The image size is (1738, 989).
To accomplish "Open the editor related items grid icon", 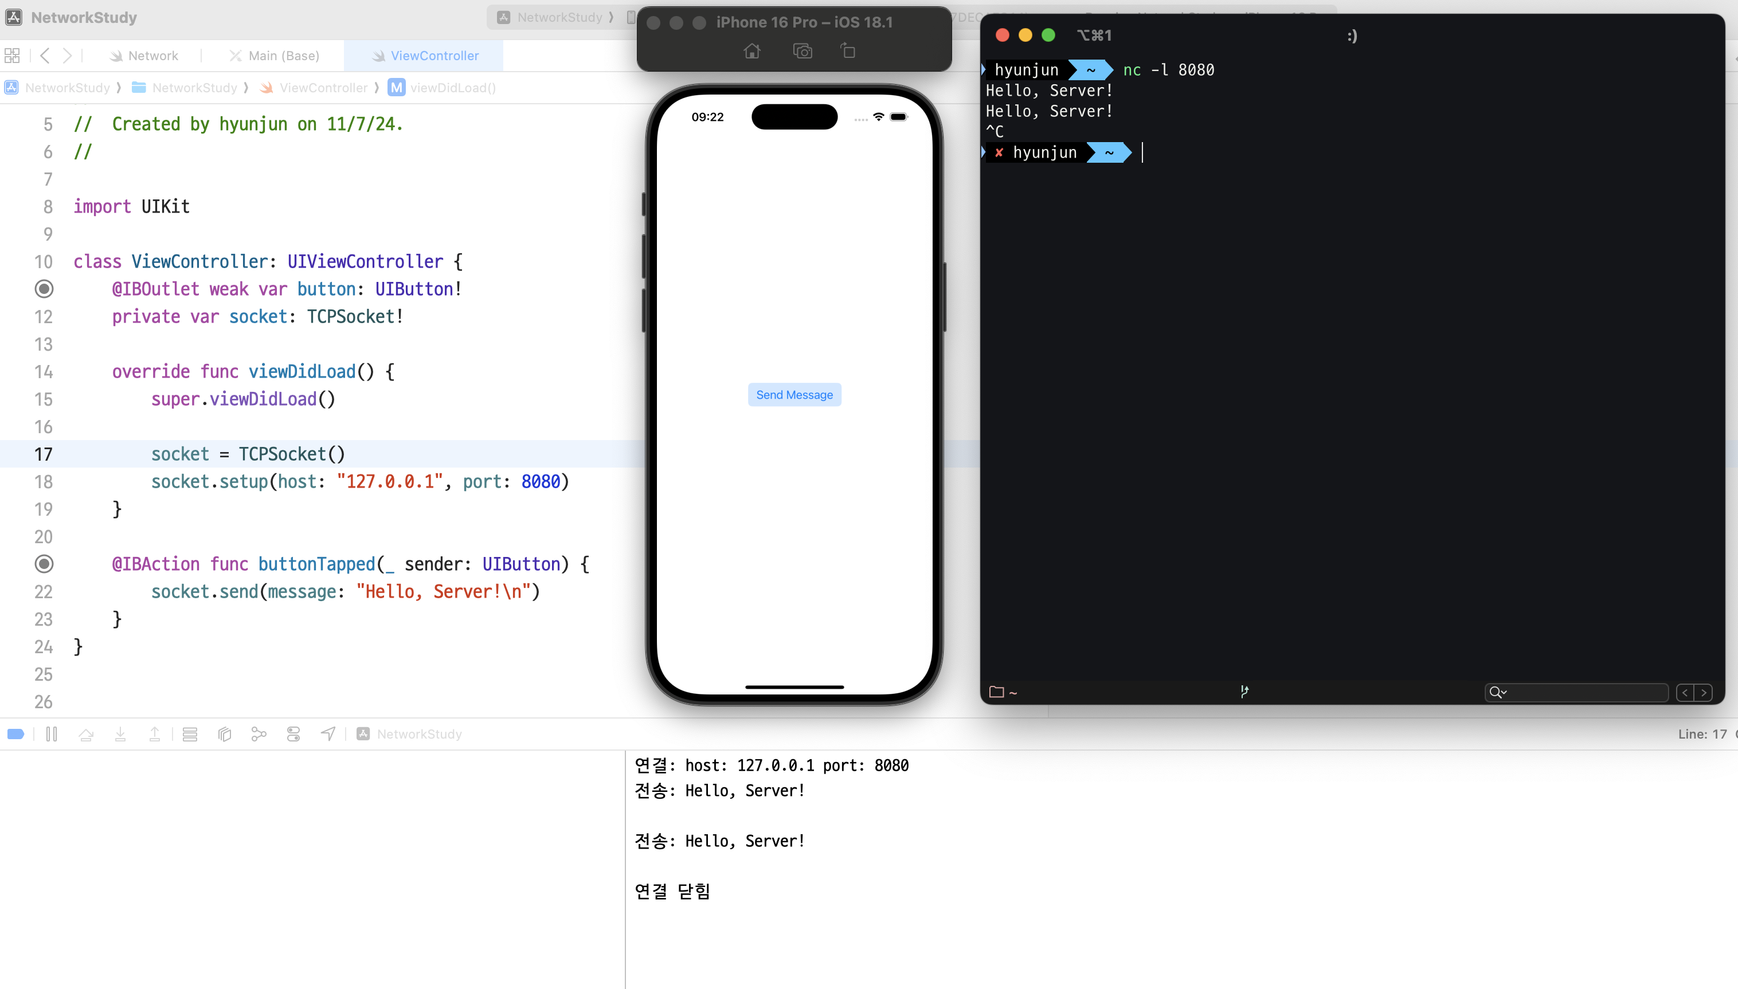I will [12, 56].
